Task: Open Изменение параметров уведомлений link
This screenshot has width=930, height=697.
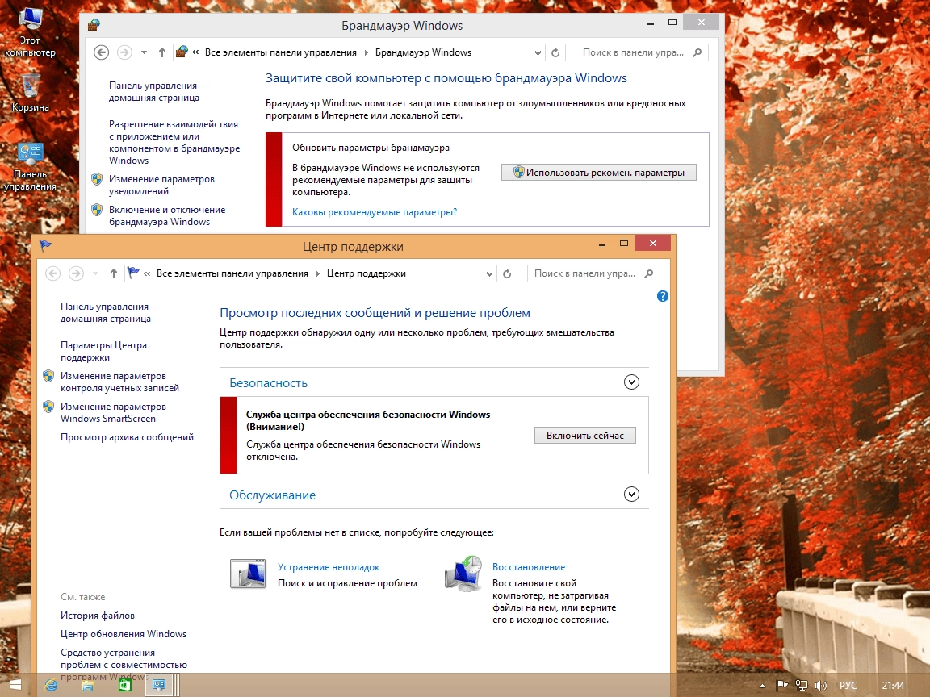Action: (x=161, y=185)
